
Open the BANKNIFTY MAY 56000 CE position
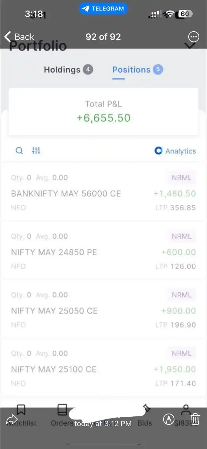pos(103,192)
